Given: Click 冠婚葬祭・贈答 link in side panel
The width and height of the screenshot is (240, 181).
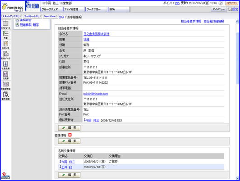Looking at the screenshot, I should point(29,25).
